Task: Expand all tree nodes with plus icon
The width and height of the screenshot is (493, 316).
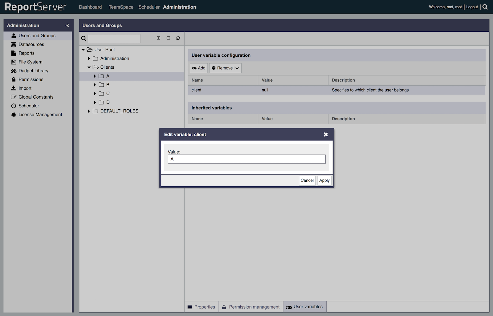Action: point(158,38)
